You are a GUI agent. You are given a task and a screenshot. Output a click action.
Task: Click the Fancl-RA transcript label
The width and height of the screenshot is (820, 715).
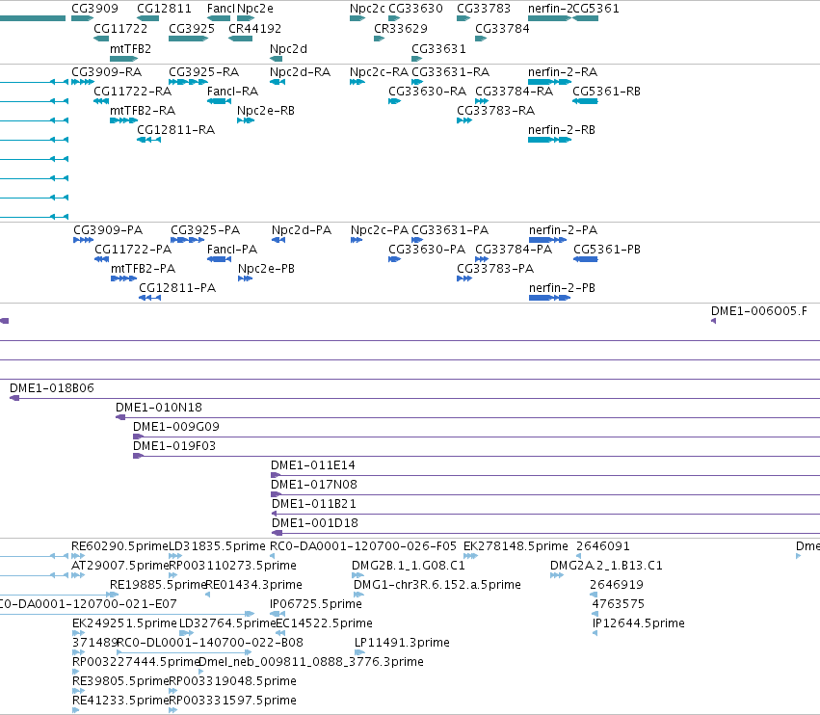[233, 92]
